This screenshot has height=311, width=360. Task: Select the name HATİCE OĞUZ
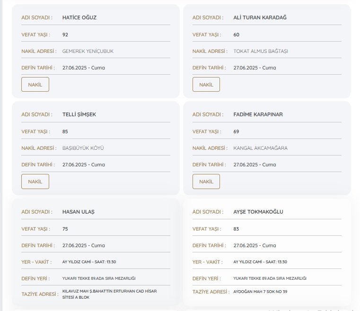(79, 17)
